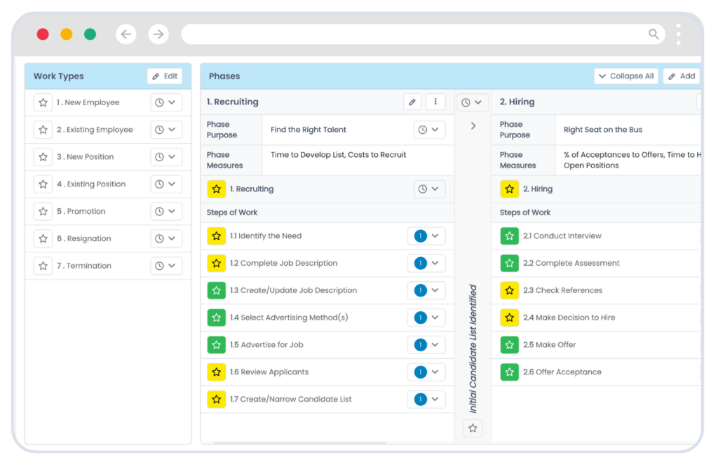Open the count dropdown for Identify the Need
718x469 pixels.
point(426,236)
